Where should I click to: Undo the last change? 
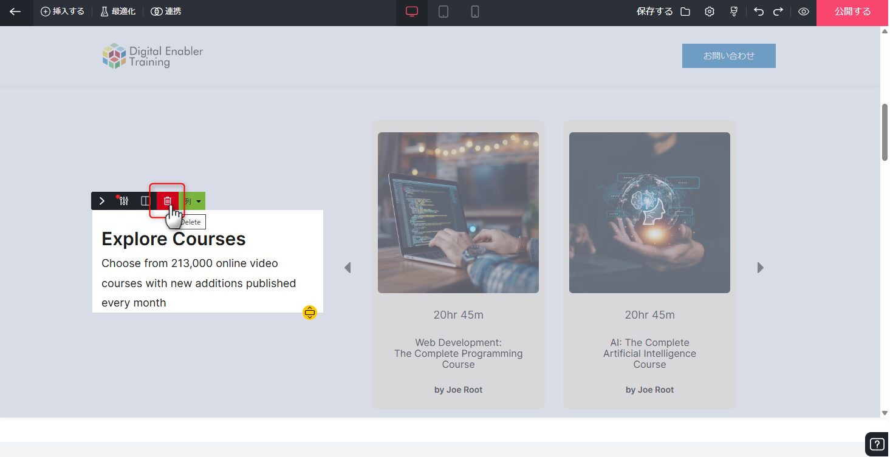coord(759,12)
